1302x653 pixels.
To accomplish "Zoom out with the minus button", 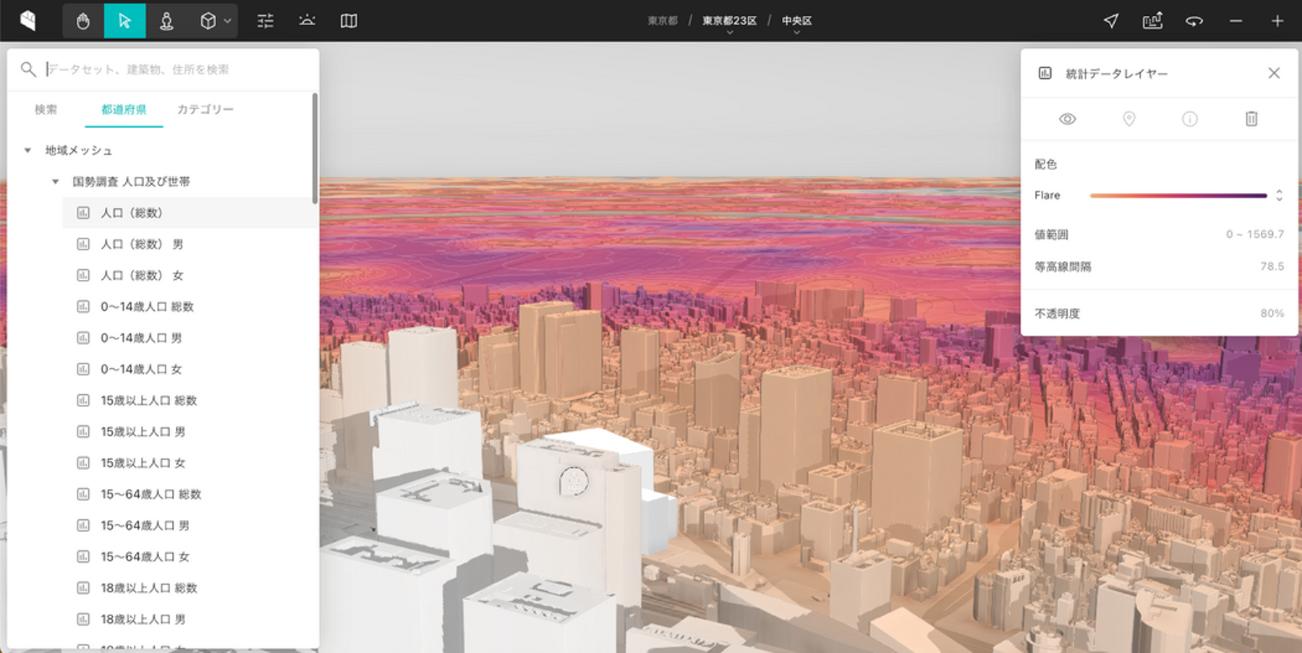I will pyautogui.click(x=1236, y=21).
